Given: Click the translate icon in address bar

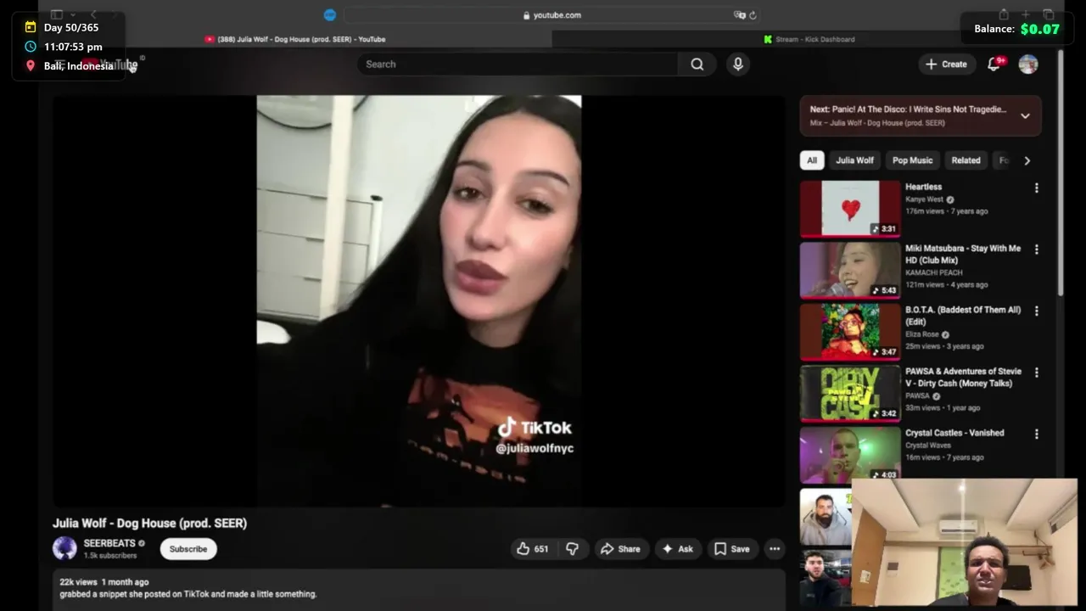Looking at the screenshot, I should click(x=739, y=15).
